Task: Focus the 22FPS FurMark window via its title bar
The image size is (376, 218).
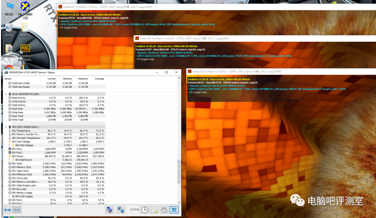Action: coord(216,7)
